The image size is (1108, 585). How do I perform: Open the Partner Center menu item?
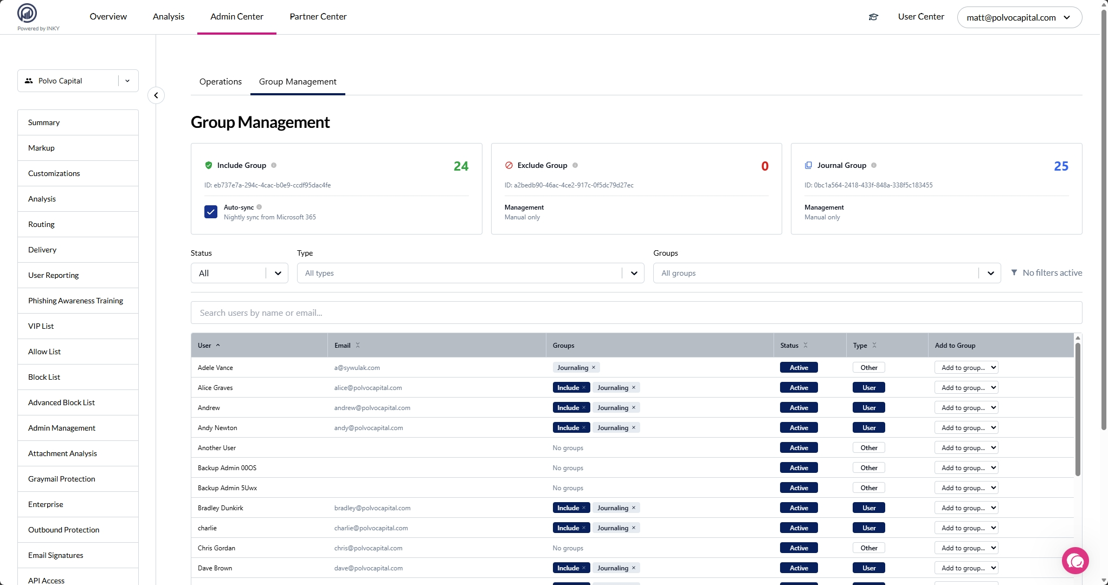click(318, 17)
